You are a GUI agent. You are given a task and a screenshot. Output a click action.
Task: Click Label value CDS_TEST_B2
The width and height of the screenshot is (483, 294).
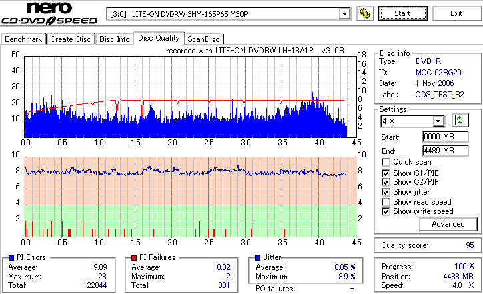(x=440, y=95)
